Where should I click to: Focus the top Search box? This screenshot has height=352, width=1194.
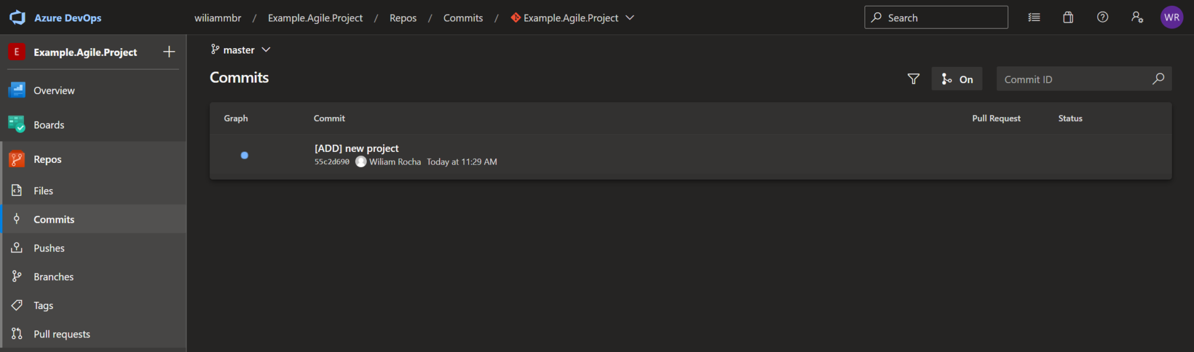pos(936,17)
